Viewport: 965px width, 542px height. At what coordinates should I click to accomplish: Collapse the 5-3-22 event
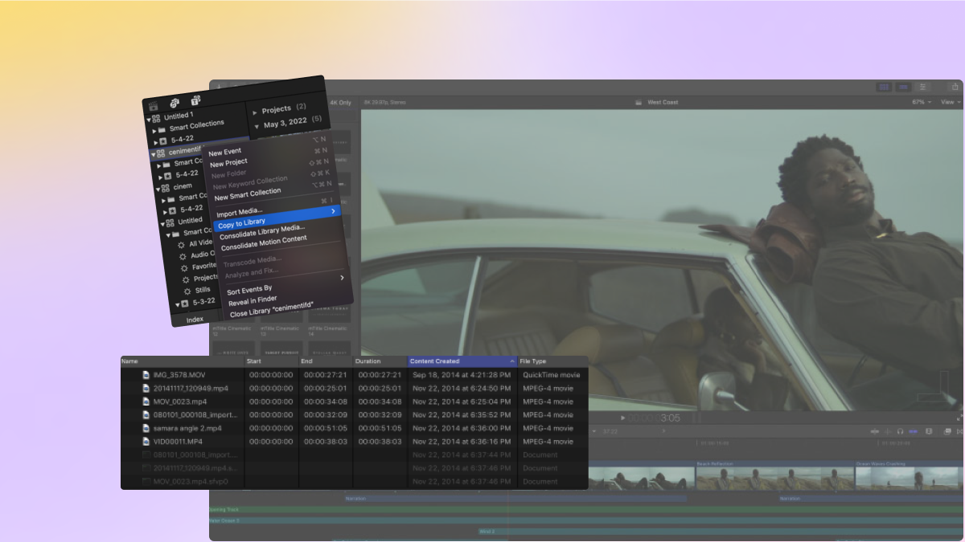[x=178, y=304]
